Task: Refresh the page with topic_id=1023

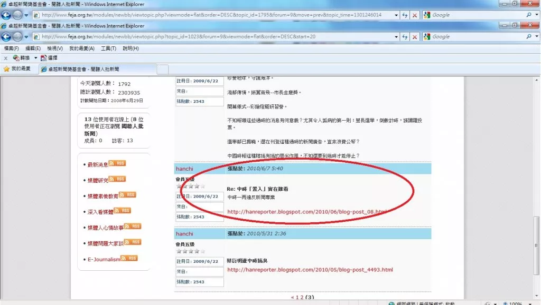Action: [405, 37]
